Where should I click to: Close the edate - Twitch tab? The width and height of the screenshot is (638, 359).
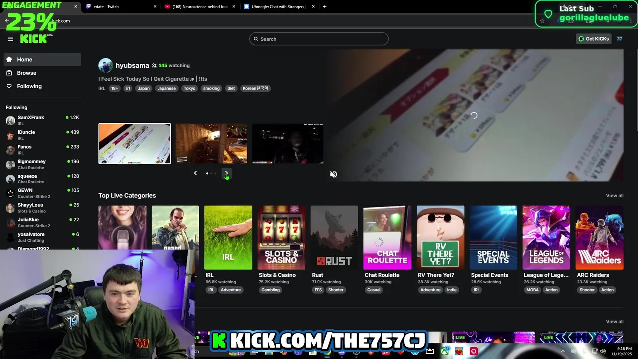(155, 7)
